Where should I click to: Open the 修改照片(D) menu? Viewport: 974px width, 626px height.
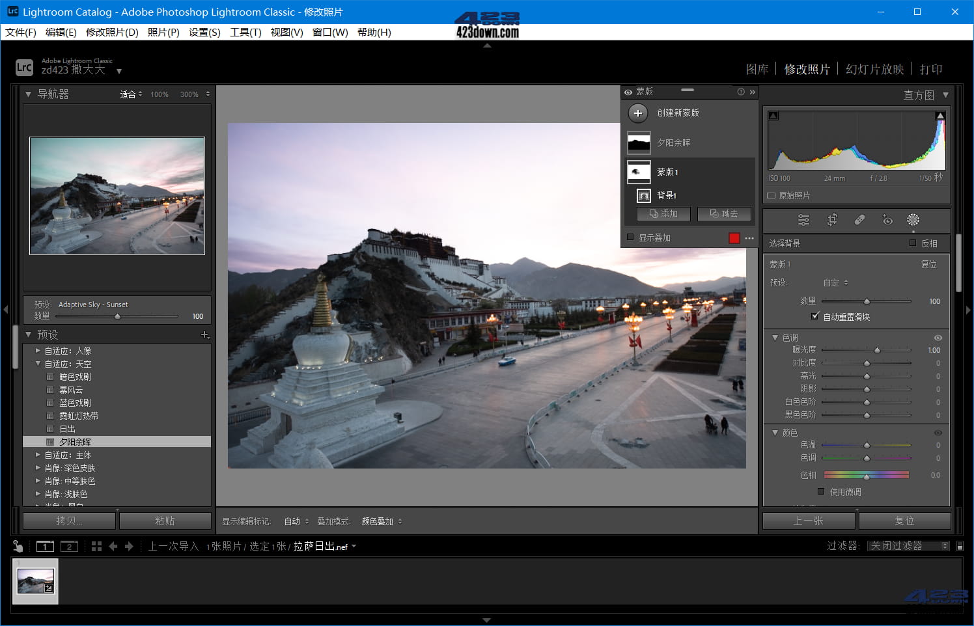click(x=112, y=32)
